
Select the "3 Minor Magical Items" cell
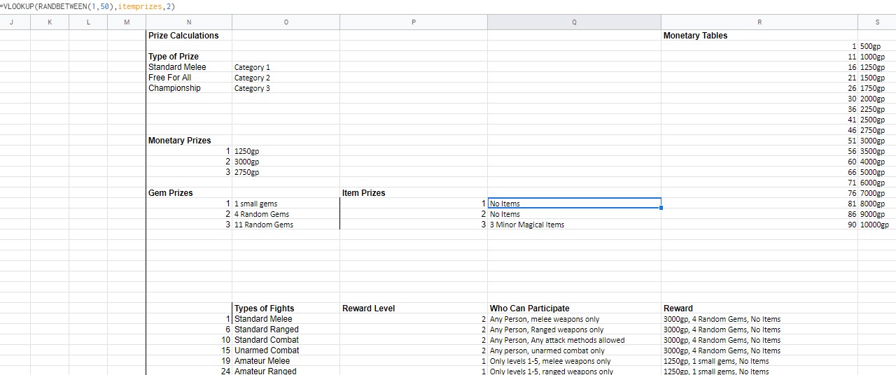(527, 225)
